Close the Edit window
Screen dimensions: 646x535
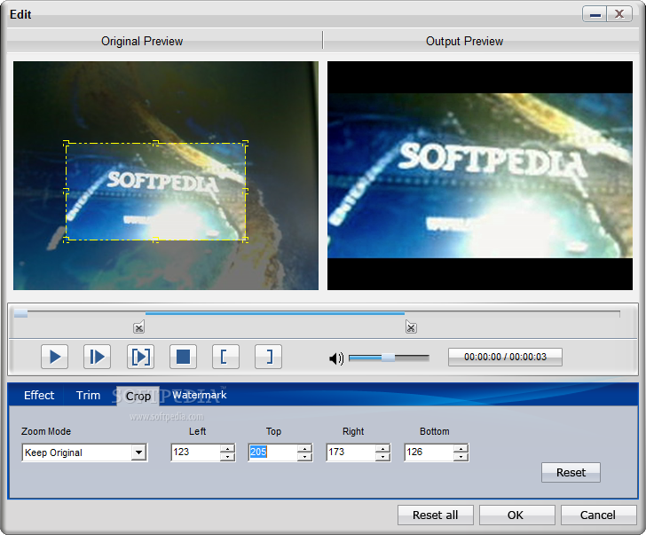pyautogui.click(x=619, y=14)
